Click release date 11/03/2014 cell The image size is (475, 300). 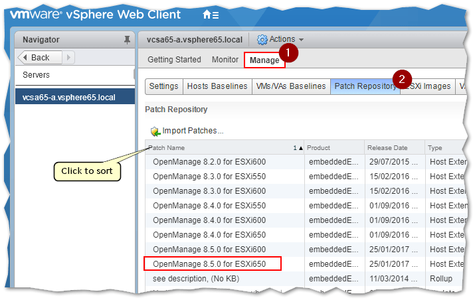coord(393,279)
